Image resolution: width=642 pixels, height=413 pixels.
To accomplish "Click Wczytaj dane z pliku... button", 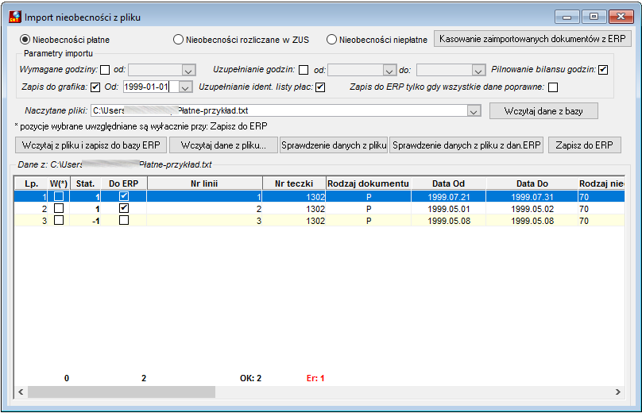I will [223, 145].
